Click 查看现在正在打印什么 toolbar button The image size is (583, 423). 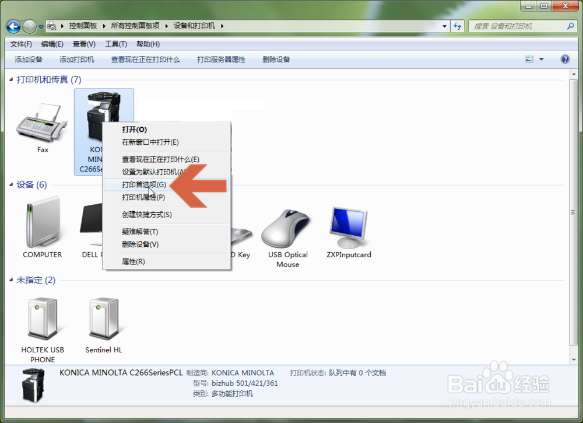point(145,59)
